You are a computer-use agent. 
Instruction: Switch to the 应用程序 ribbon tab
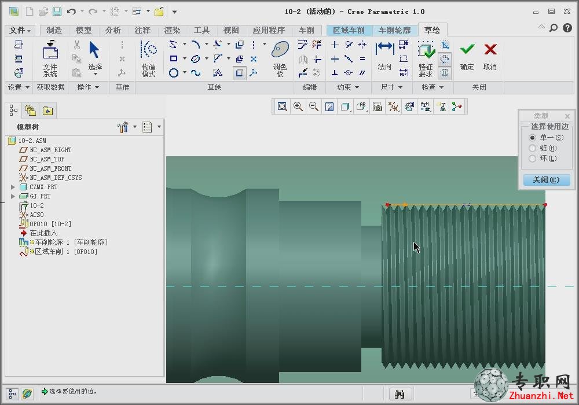tap(269, 30)
